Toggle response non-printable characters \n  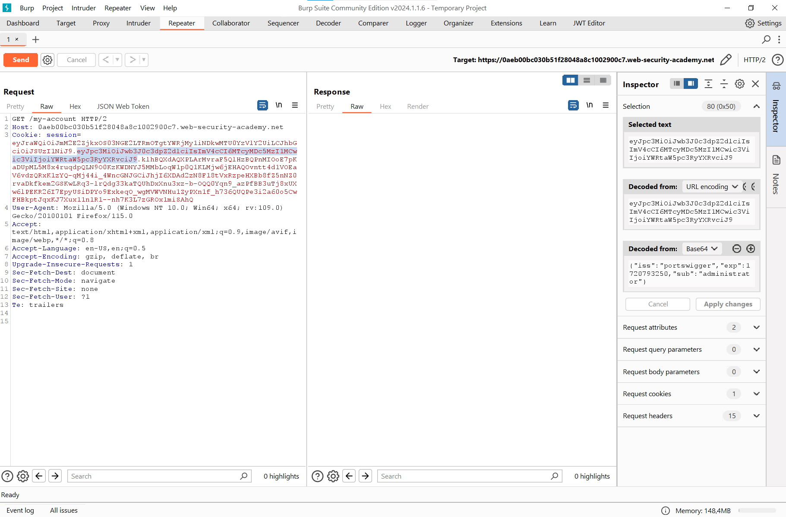pyautogui.click(x=590, y=105)
